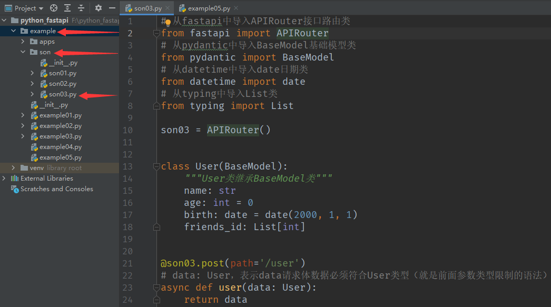Click the Expand All icon in Project panel
Image resolution: width=551 pixels, height=307 pixels.
click(x=67, y=8)
